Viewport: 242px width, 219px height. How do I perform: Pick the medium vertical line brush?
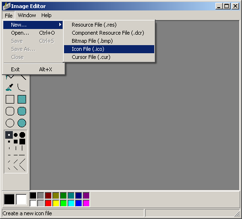[16, 148]
